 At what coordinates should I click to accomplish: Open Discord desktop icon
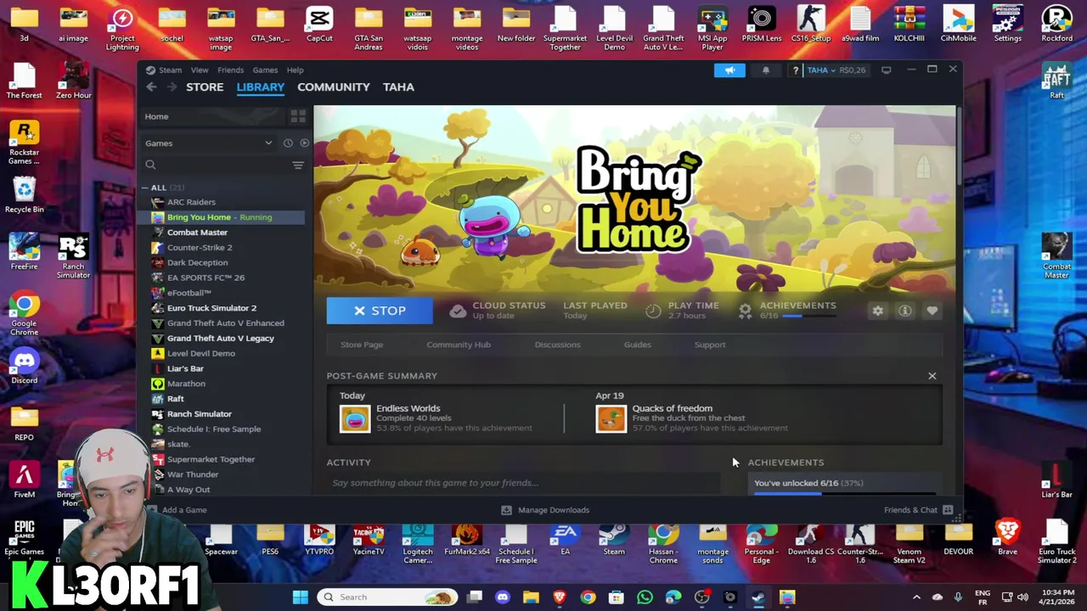(x=24, y=366)
